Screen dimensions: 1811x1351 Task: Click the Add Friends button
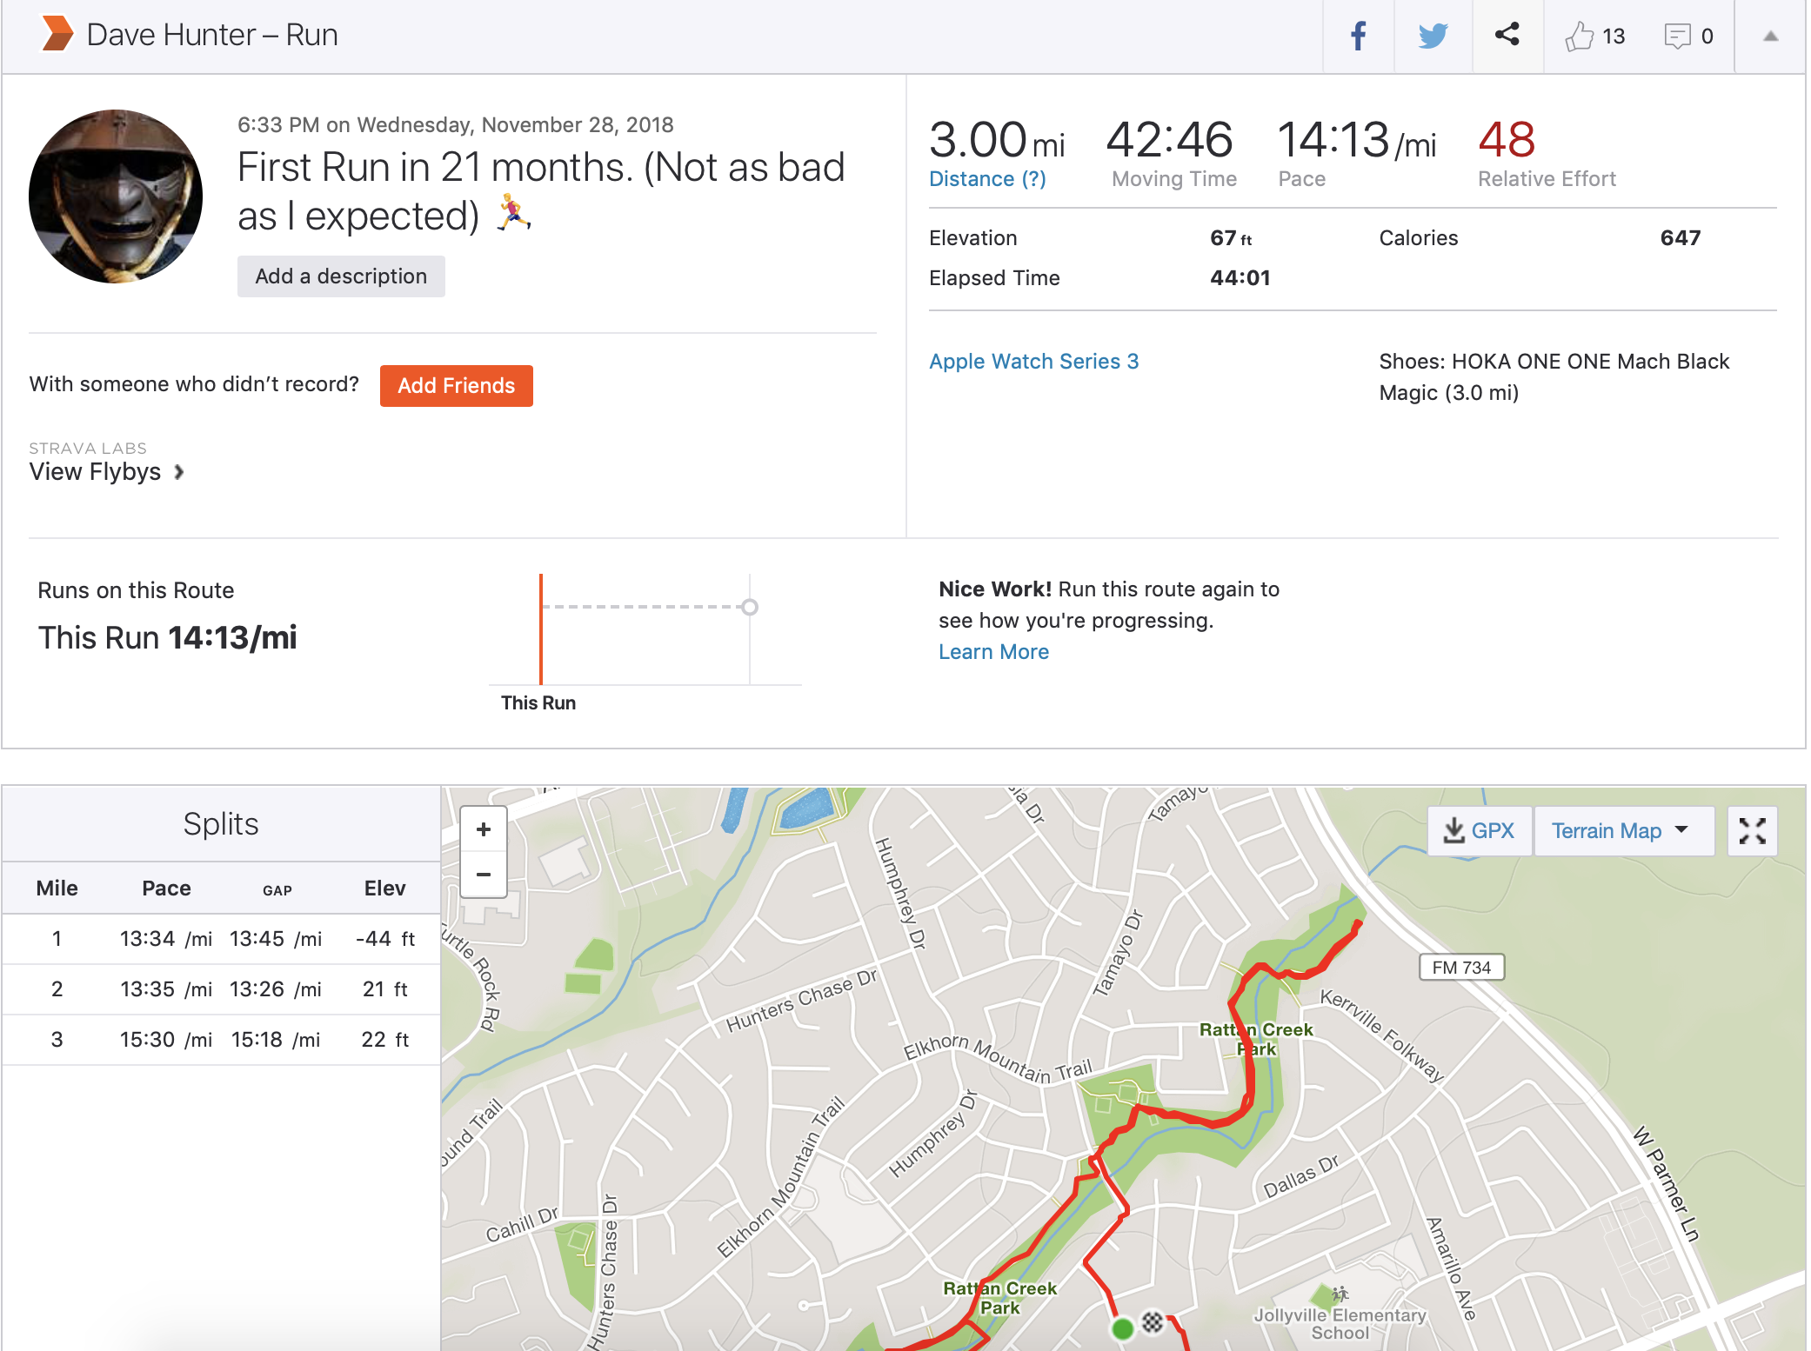pos(456,386)
